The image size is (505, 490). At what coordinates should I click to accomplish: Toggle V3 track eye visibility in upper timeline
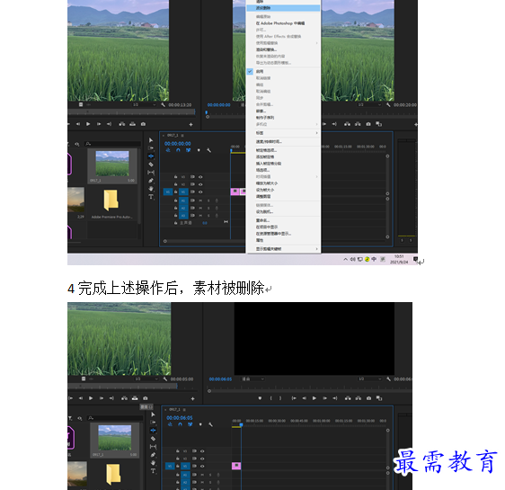pos(200,177)
